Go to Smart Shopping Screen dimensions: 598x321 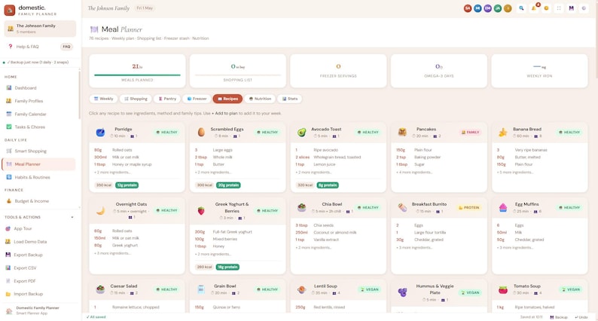point(39,151)
